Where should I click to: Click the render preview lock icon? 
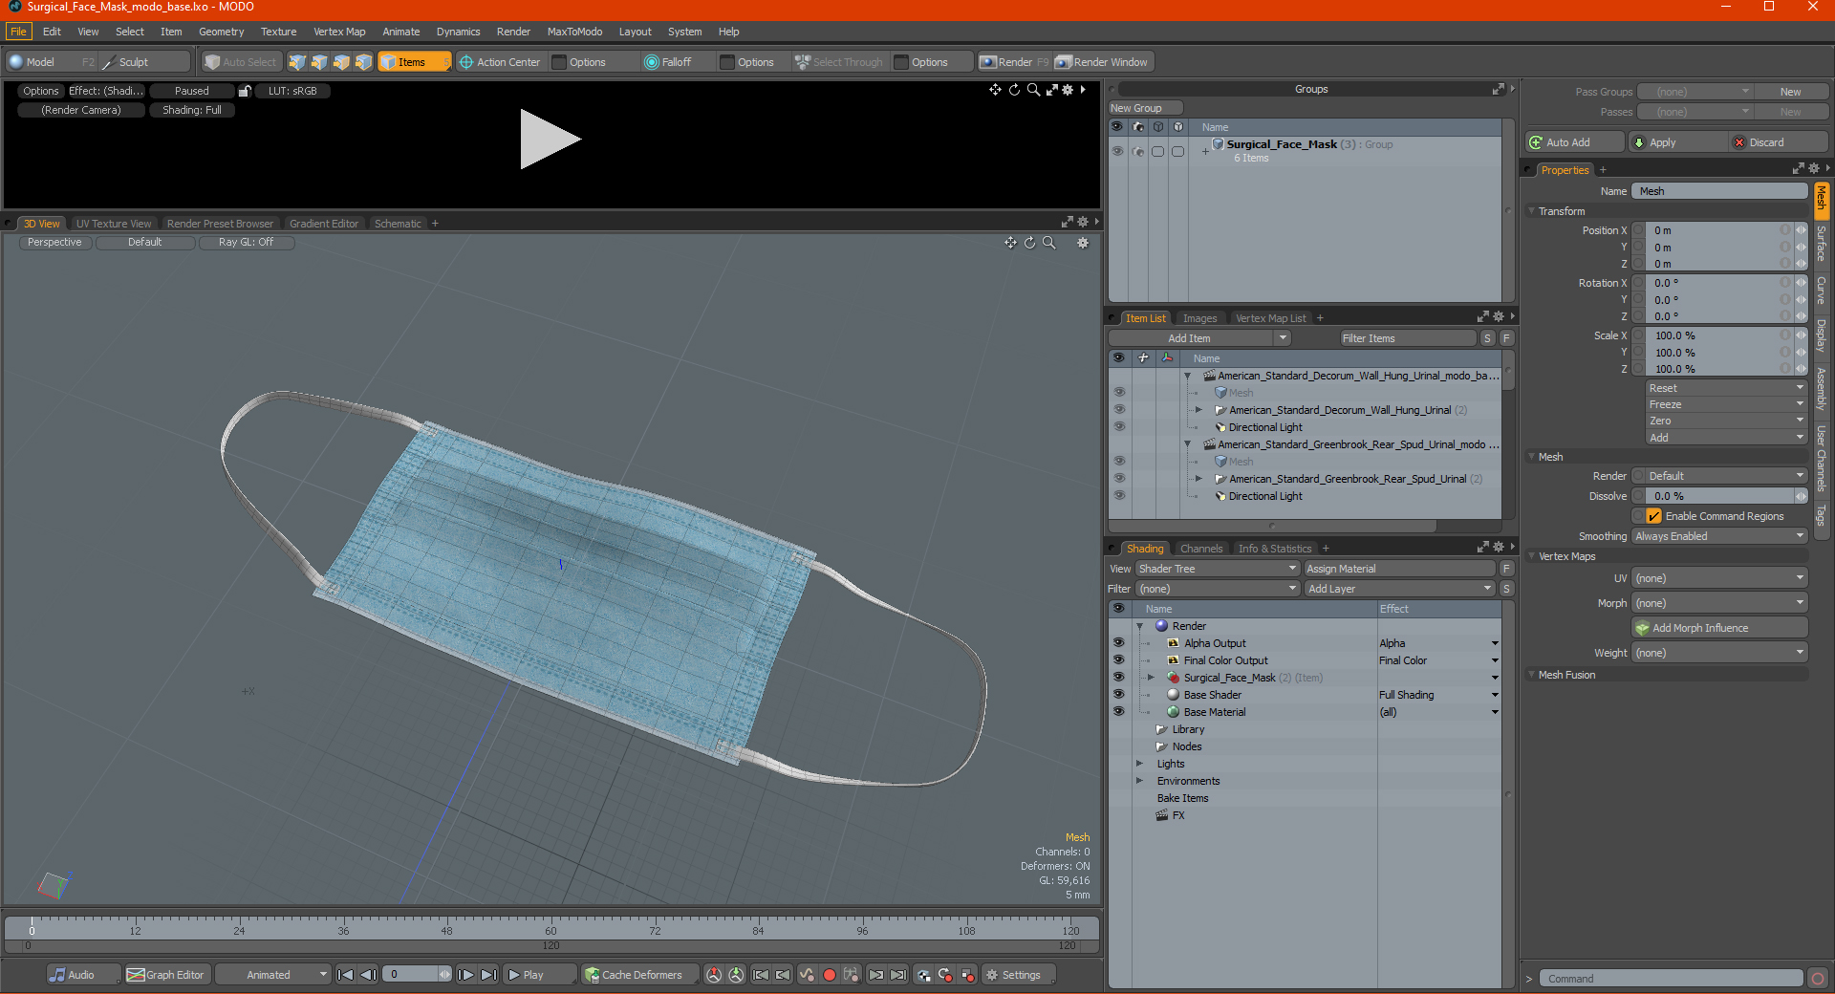coord(245,91)
